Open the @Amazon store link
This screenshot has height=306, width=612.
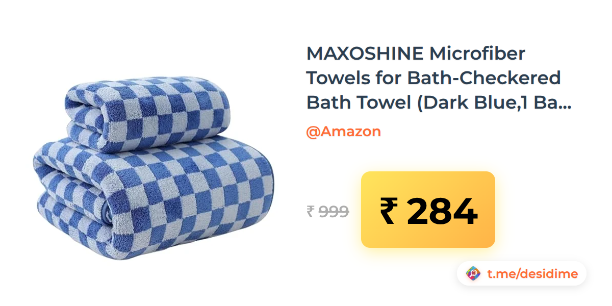coord(343,132)
